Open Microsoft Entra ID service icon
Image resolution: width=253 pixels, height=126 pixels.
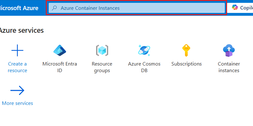[x=60, y=50]
